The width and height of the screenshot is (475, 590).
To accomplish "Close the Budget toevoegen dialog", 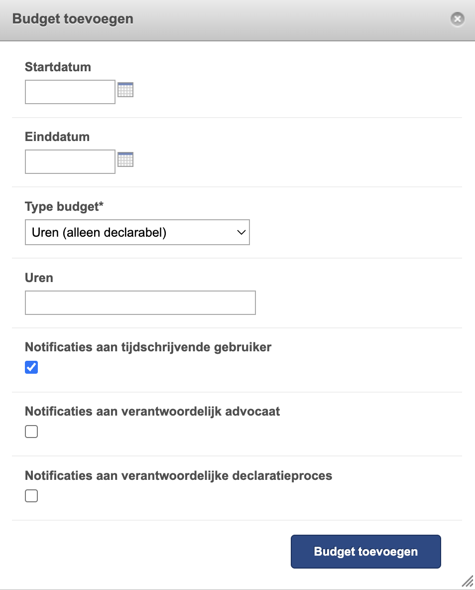I will pyautogui.click(x=457, y=19).
